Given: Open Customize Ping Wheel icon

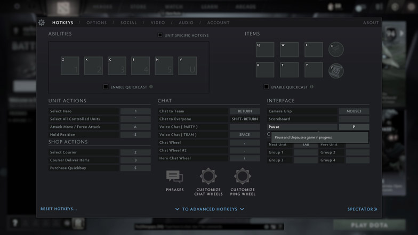Looking at the screenshot, I should pos(242,176).
